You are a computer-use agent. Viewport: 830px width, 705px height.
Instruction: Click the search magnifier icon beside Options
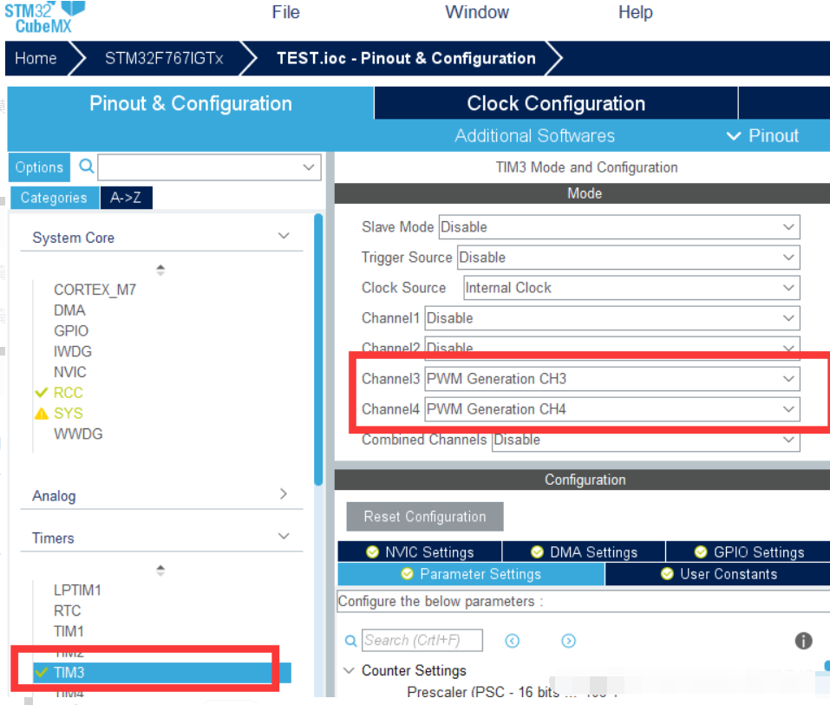click(x=86, y=166)
